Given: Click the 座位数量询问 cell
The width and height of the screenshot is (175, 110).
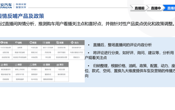Looking at the screenshot, I should [x=6, y=69].
